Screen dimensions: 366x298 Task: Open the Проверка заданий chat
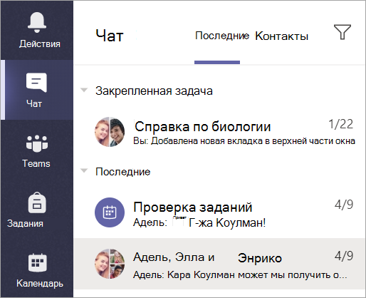click(x=219, y=212)
